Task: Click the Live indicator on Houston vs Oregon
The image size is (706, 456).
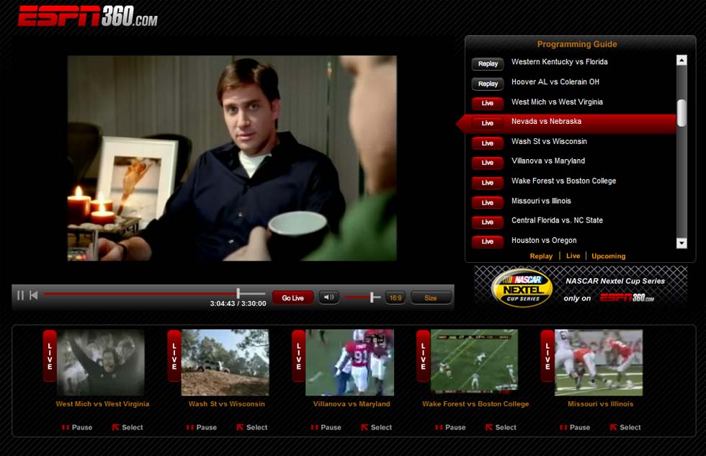Action: pos(487,242)
